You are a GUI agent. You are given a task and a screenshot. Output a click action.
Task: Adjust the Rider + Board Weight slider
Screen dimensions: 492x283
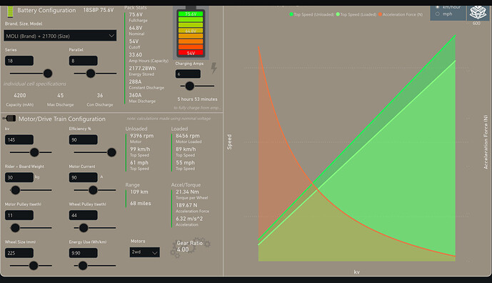click(16, 190)
